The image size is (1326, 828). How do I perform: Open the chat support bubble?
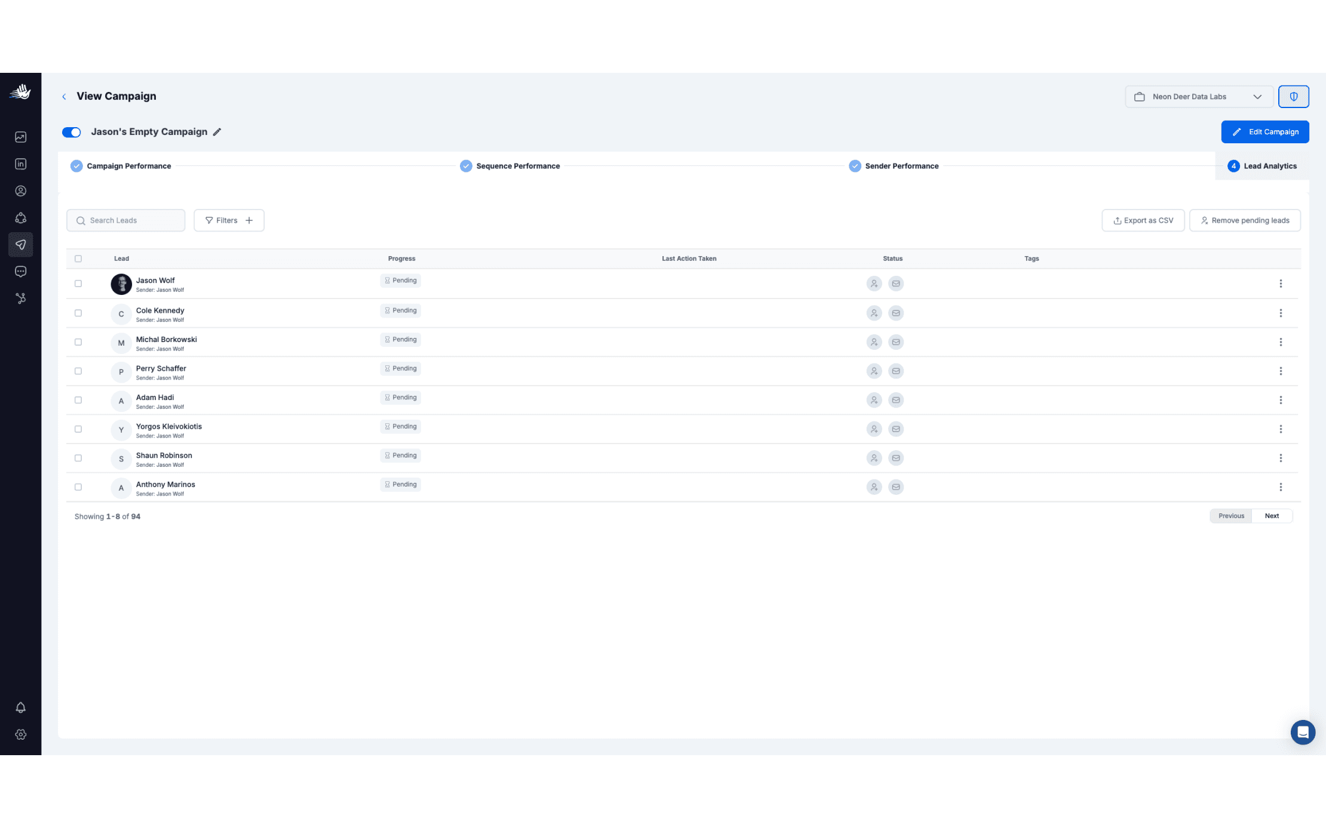click(1303, 732)
